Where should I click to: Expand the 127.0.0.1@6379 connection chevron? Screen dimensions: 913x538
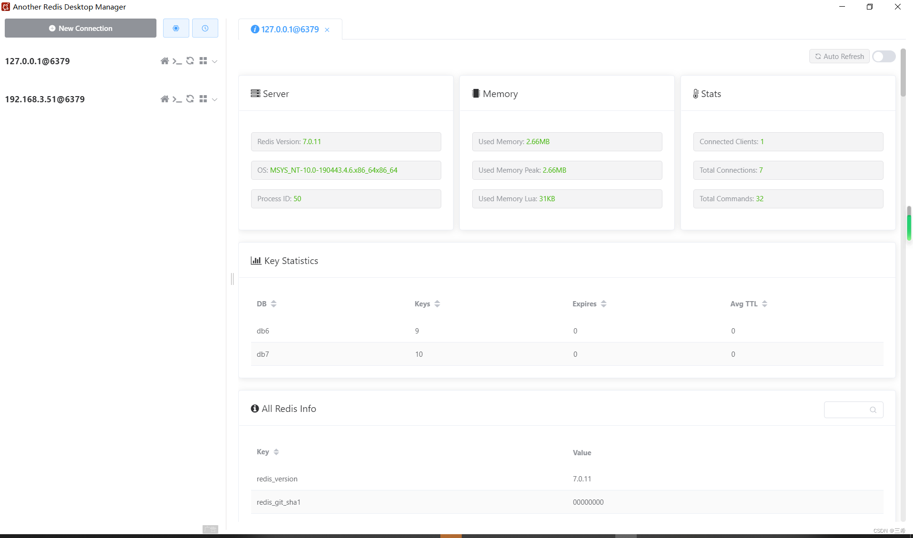215,61
